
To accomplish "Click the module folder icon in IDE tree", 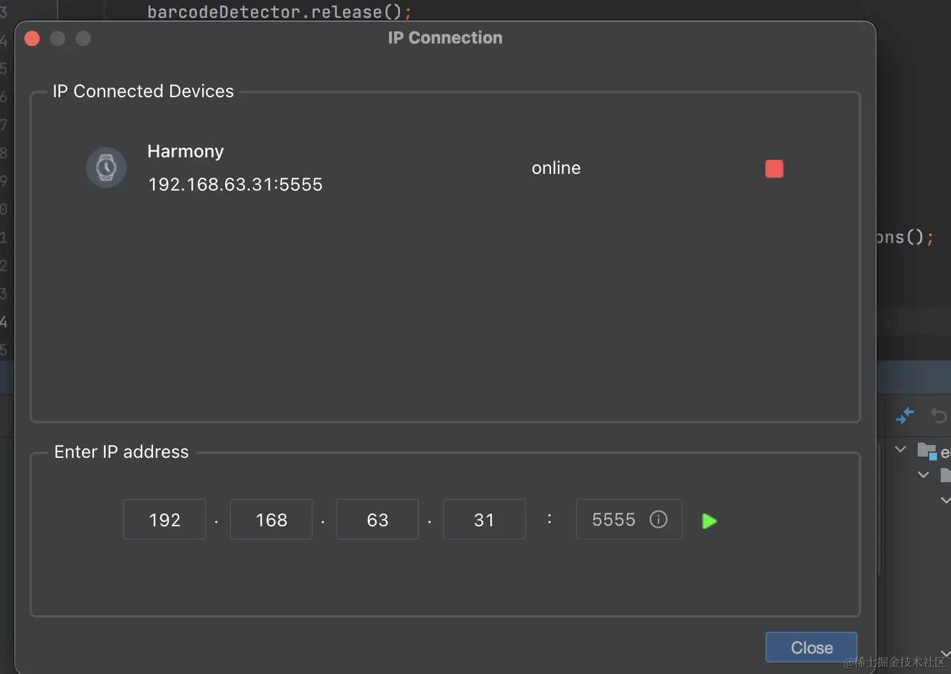I will (x=927, y=451).
